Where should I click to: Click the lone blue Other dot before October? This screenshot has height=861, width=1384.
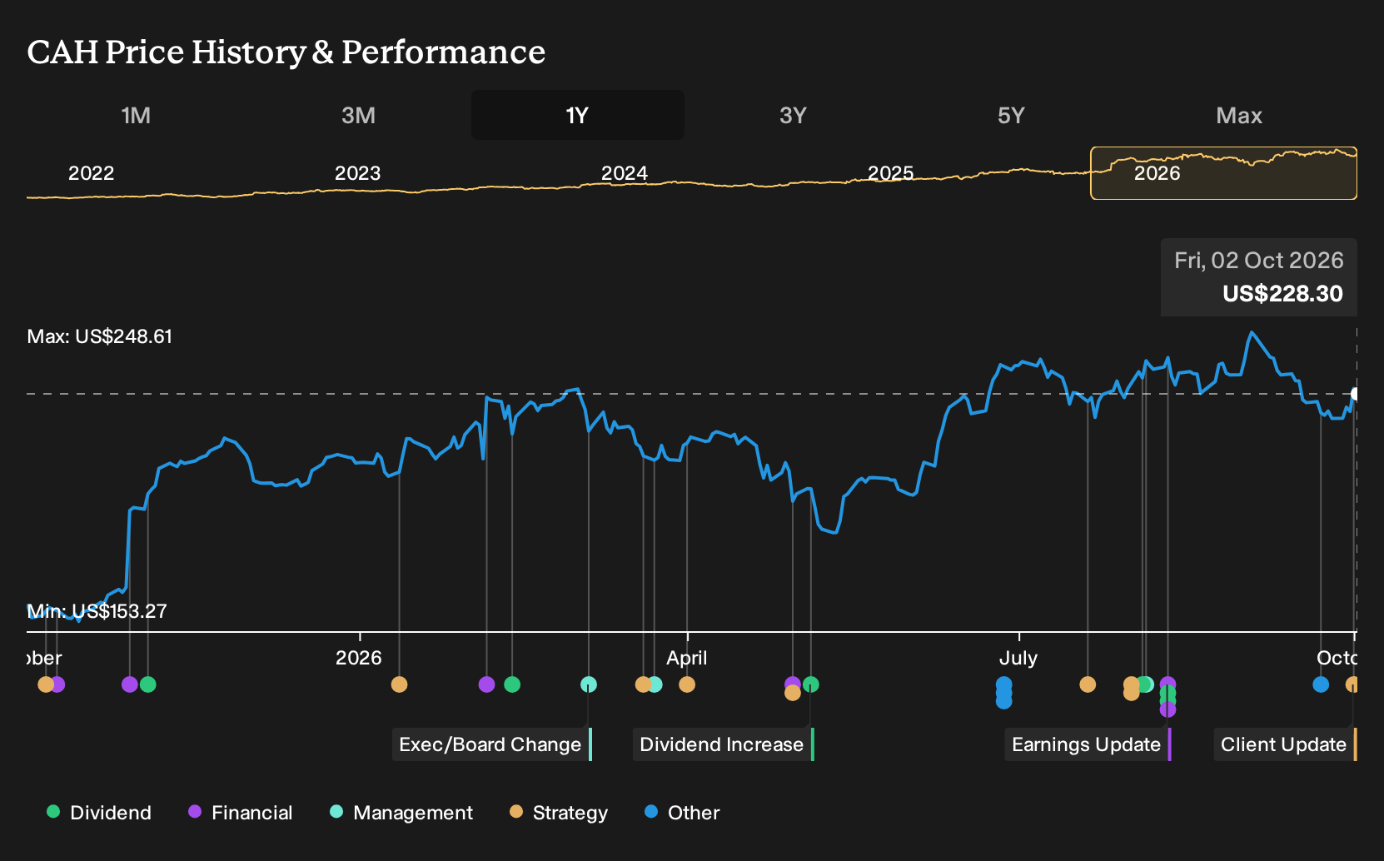(x=1321, y=684)
